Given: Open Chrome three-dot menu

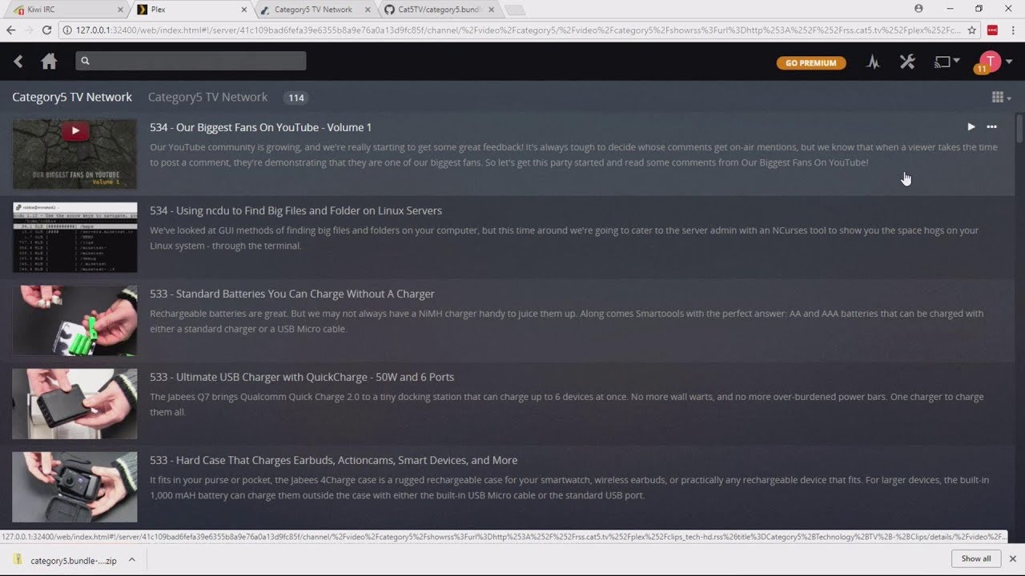Looking at the screenshot, I should point(1013,30).
